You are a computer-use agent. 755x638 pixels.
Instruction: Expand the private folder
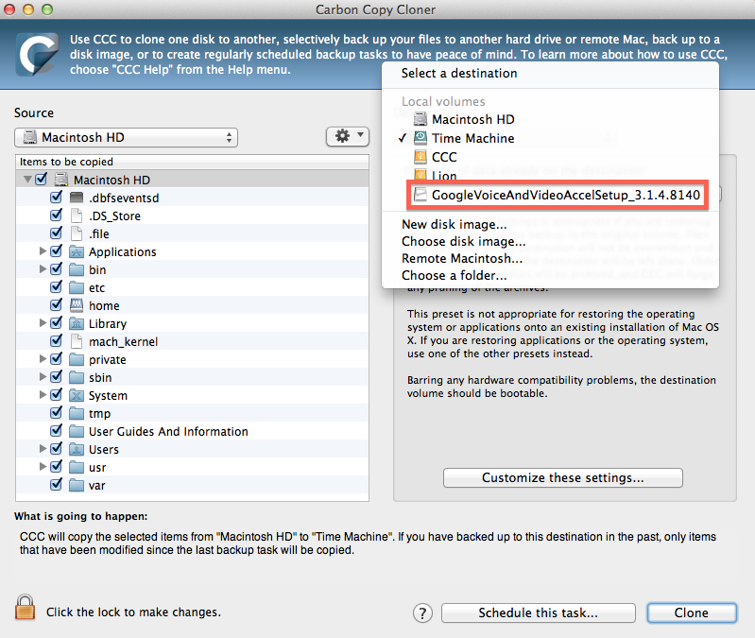pyautogui.click(x=43, y=359)
